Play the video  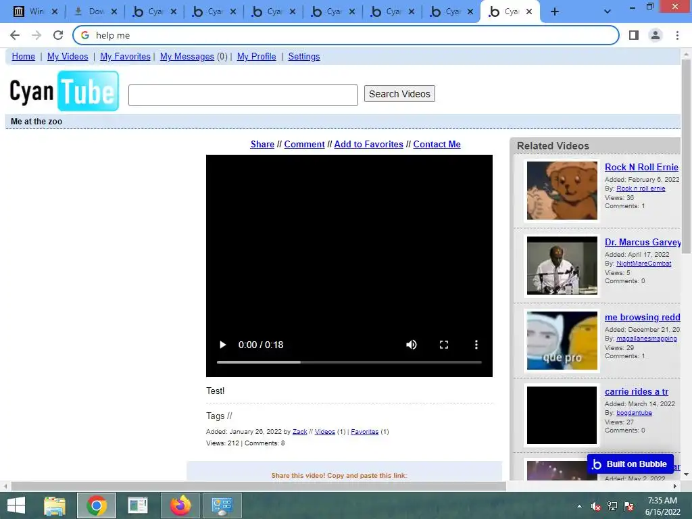pyautogui.click(x=223, y=345)
